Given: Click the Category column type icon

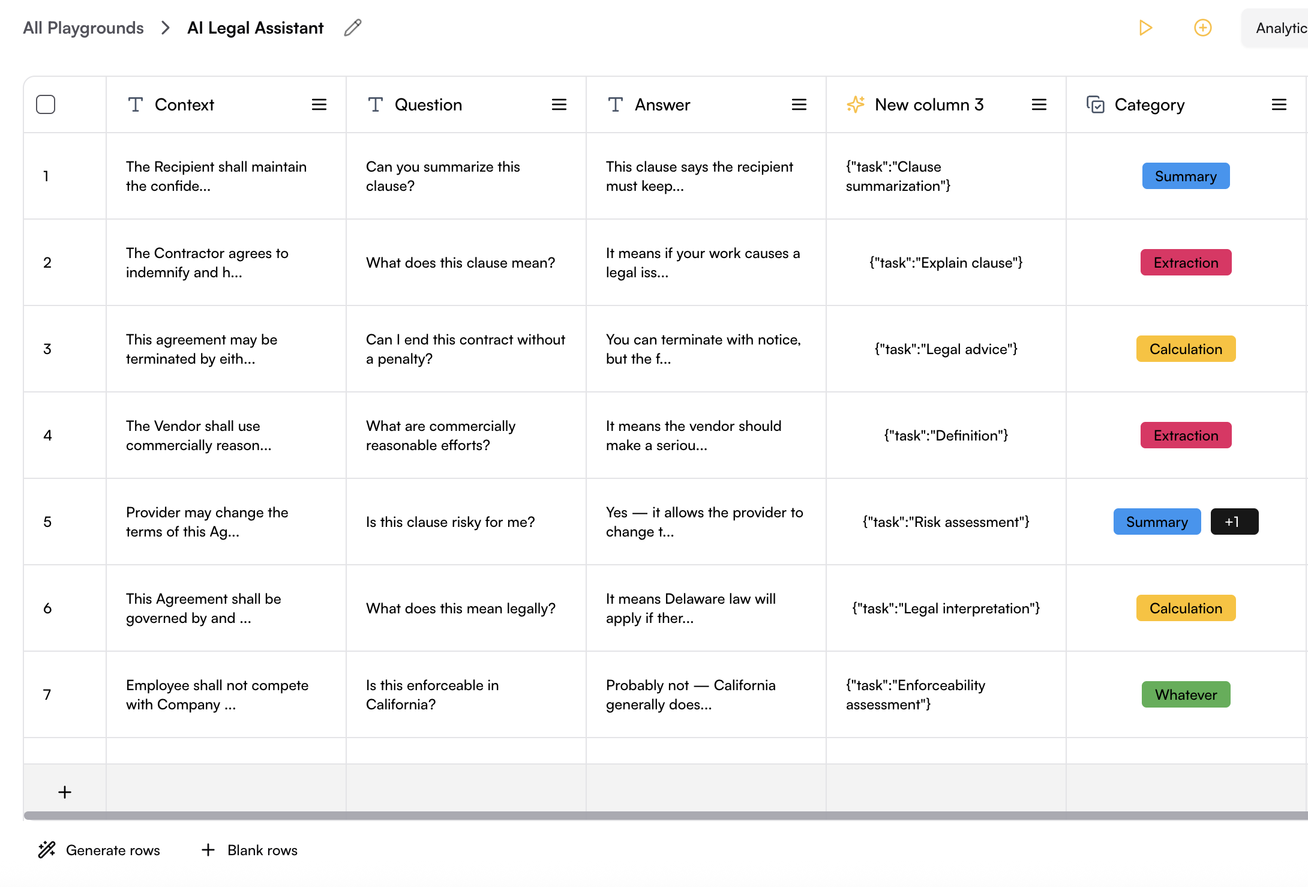Looking at the screenshot, I should (1095, 104).
